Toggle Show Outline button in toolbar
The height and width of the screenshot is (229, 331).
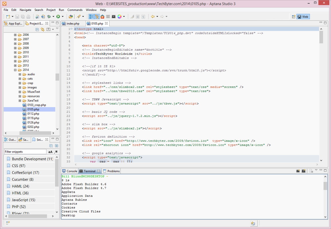91,17
